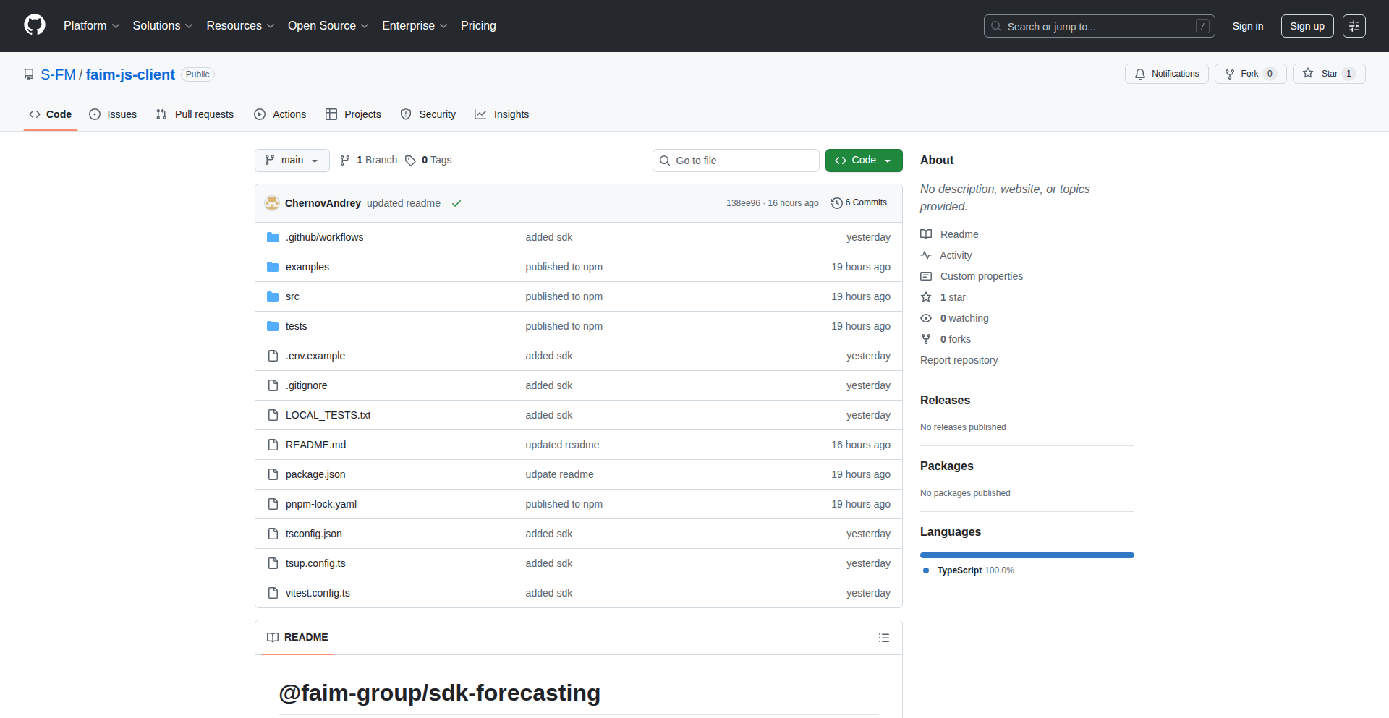Click the commit status checkmark icon

(456, 203)
